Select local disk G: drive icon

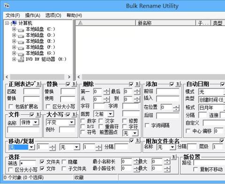tap(21, 54)
